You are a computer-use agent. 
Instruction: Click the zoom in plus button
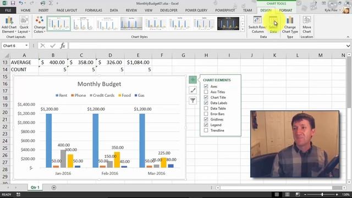[337, 194]
